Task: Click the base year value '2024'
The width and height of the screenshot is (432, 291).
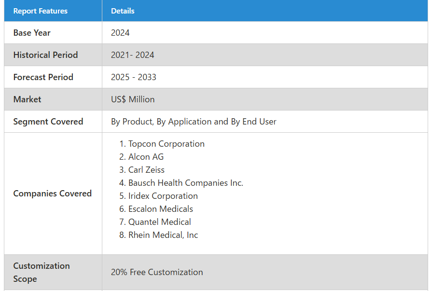Action: (x=120, y=33)
